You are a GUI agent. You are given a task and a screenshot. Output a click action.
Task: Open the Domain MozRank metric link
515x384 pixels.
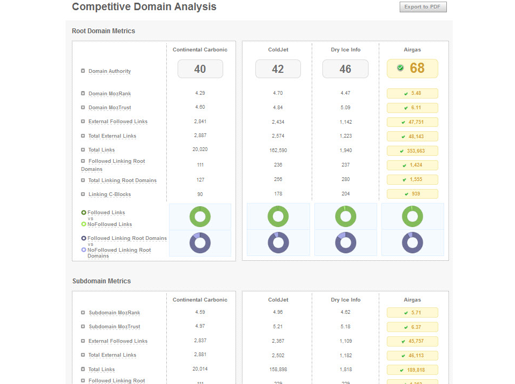(109, 94)
